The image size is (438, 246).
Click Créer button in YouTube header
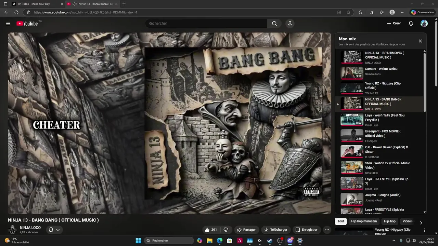(x=394, y=23)
